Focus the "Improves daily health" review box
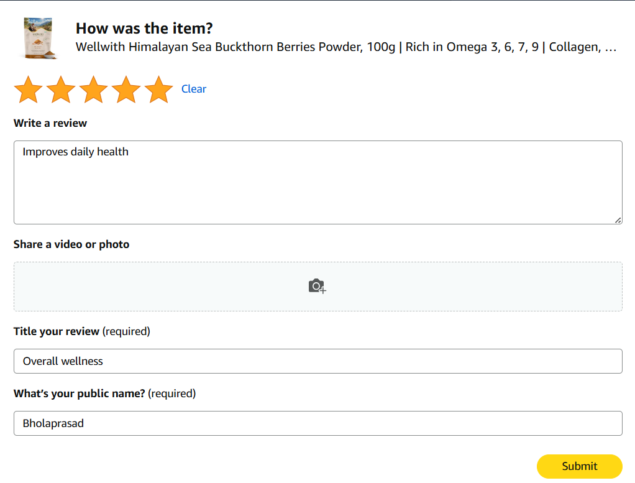Image resolution: width=635 pixels, height=483 pixels. 317,182
